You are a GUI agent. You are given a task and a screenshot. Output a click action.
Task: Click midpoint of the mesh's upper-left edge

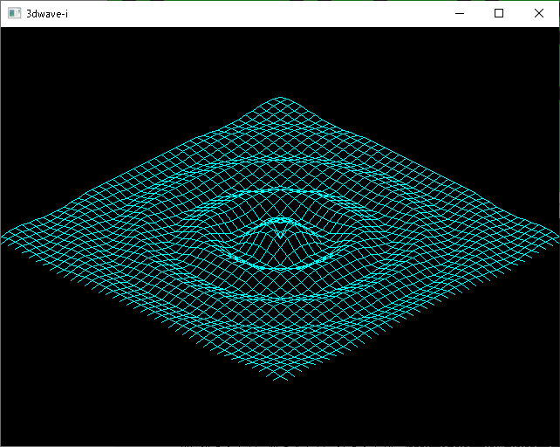pos(140,168)
